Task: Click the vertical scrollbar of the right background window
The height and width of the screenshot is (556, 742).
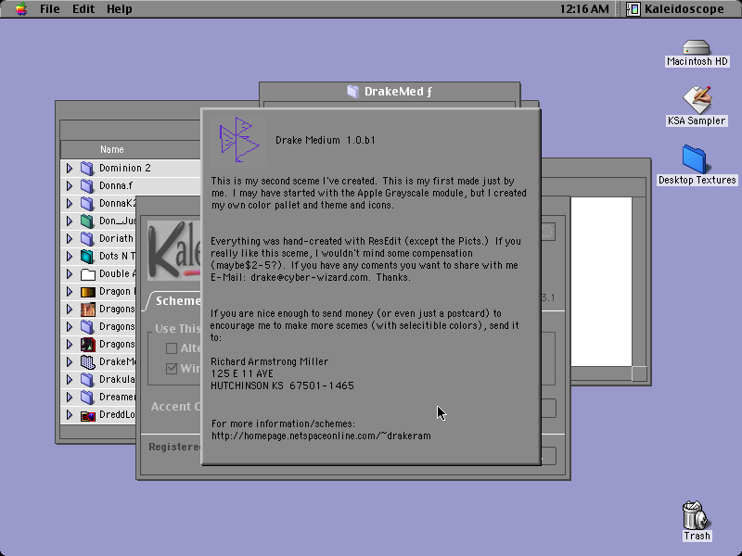Action: click(639, 282)
